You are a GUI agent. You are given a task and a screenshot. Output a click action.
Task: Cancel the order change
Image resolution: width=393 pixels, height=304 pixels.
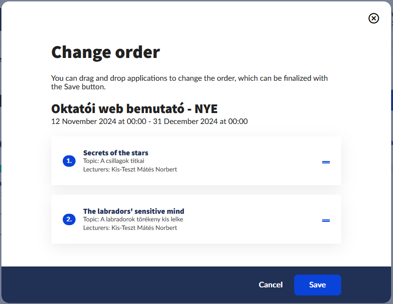270,285
